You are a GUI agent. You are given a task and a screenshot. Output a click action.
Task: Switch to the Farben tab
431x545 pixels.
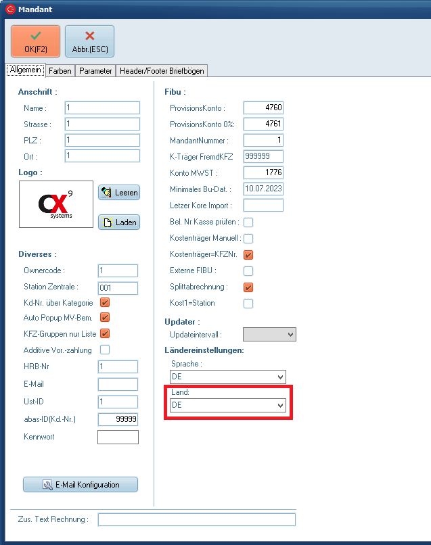tap(60, 70)
